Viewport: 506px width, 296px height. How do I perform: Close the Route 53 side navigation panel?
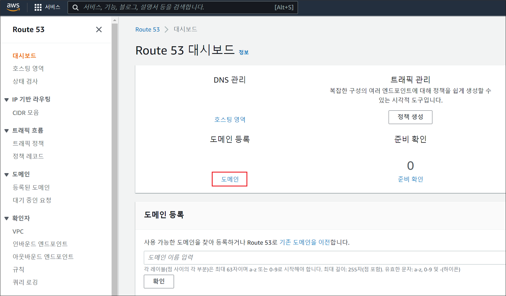click(99, 29)
